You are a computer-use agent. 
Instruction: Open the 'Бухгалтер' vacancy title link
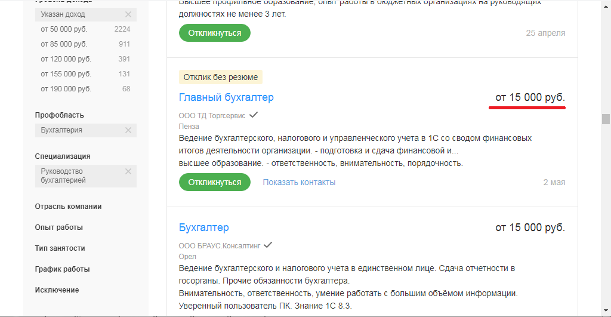tap(203, 227)
